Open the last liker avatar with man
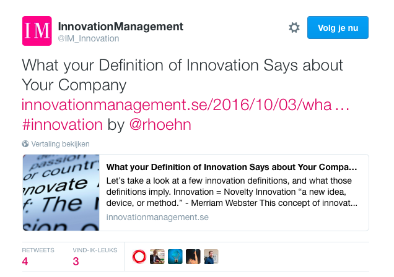 click(211, 257)
